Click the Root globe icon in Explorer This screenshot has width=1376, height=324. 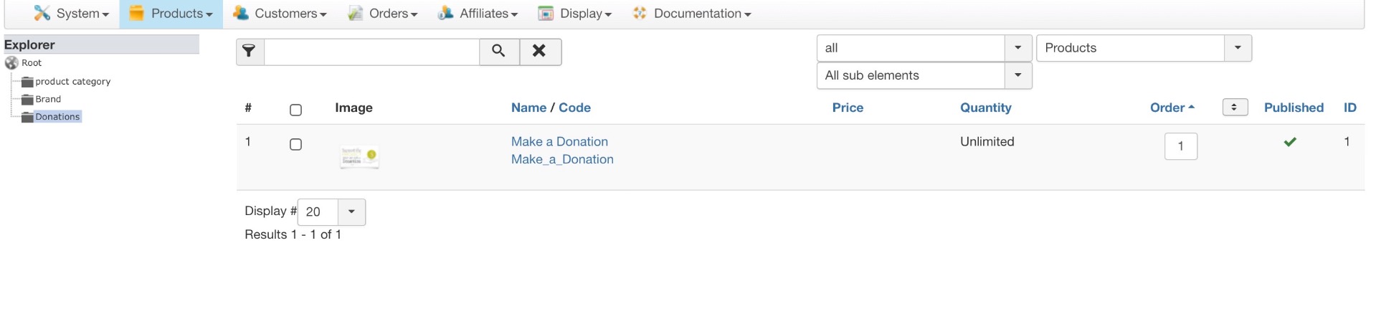tap(11, 63)
